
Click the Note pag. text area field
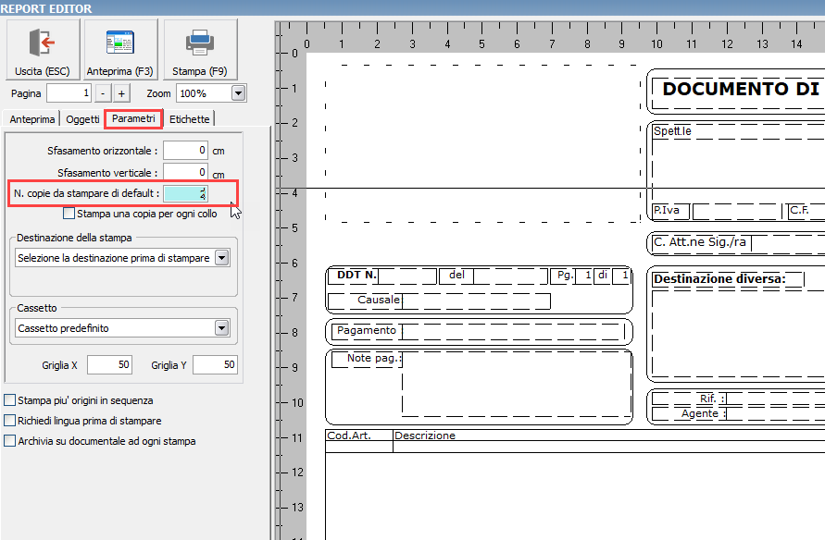(x=517, y=385)
